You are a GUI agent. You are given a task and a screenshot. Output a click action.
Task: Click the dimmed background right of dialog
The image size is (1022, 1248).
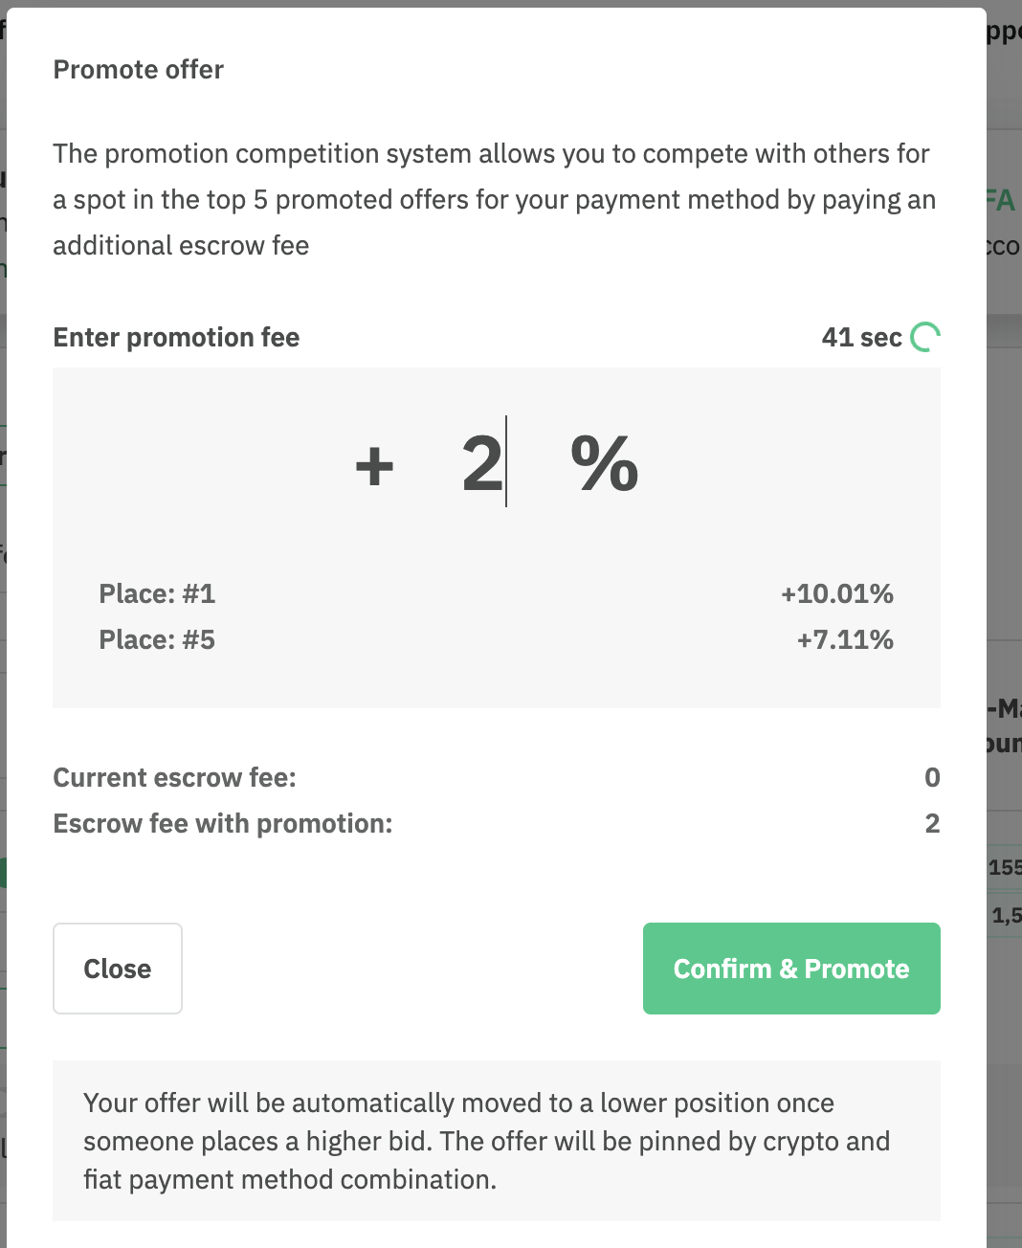point(1004,574)
